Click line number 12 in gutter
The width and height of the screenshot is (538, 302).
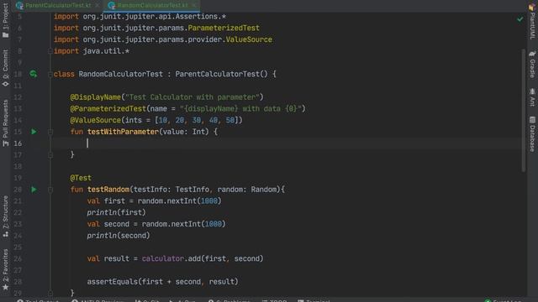tap(18, 97)
